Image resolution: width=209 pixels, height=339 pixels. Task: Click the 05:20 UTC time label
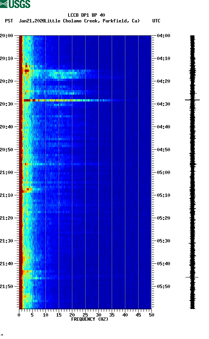pos(164,218)
